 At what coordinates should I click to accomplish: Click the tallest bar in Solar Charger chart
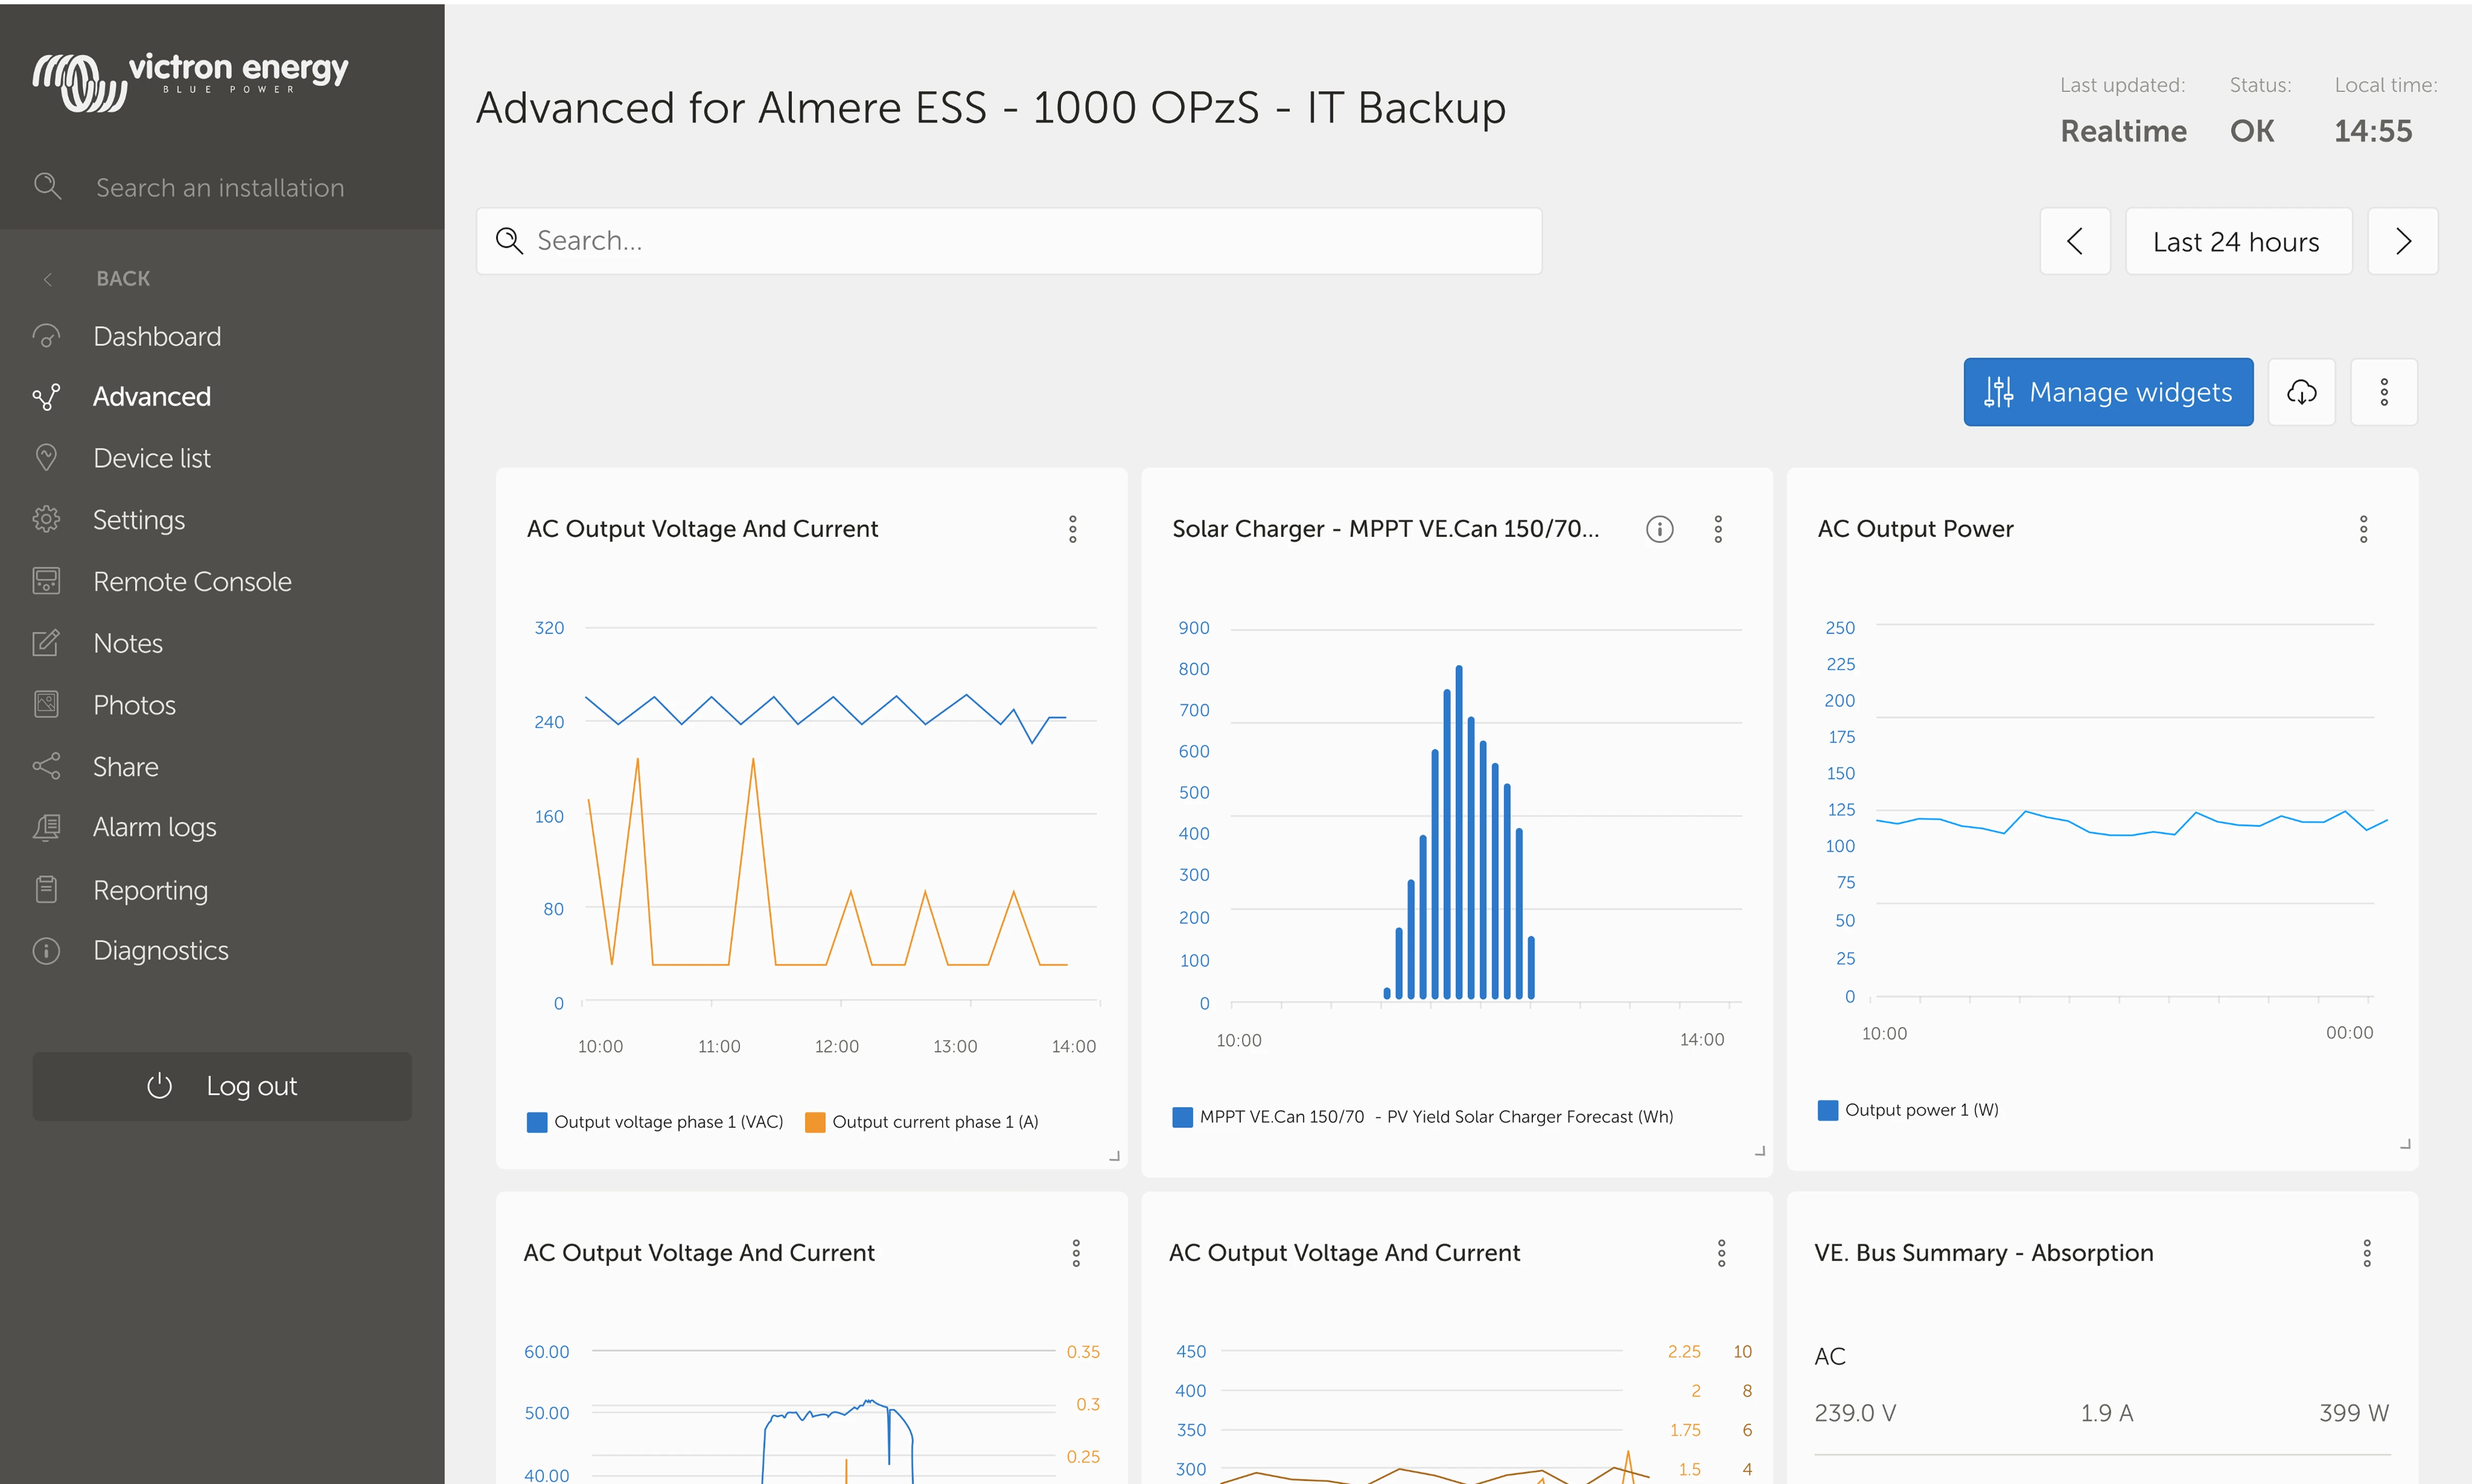1459,832
